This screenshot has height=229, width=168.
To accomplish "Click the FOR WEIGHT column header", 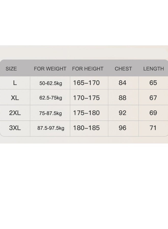I will (x=50, y=69).
